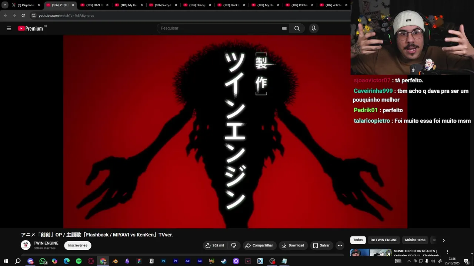
Task: Open Copilot from taskbar
Action: click(54, 261)
